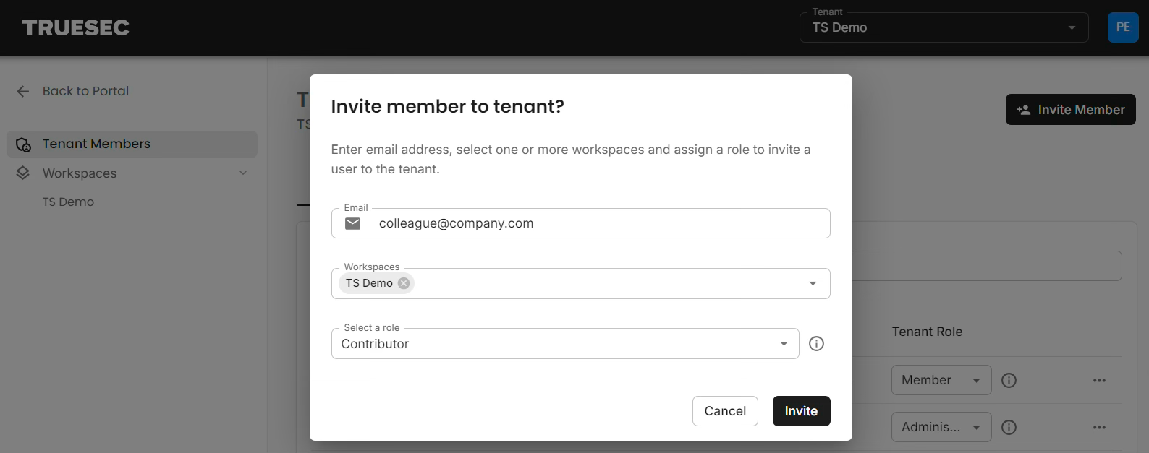1149x453 pixels.
Task: Remove the TS Demo workspace chip
Action: (x=403, y=282)
